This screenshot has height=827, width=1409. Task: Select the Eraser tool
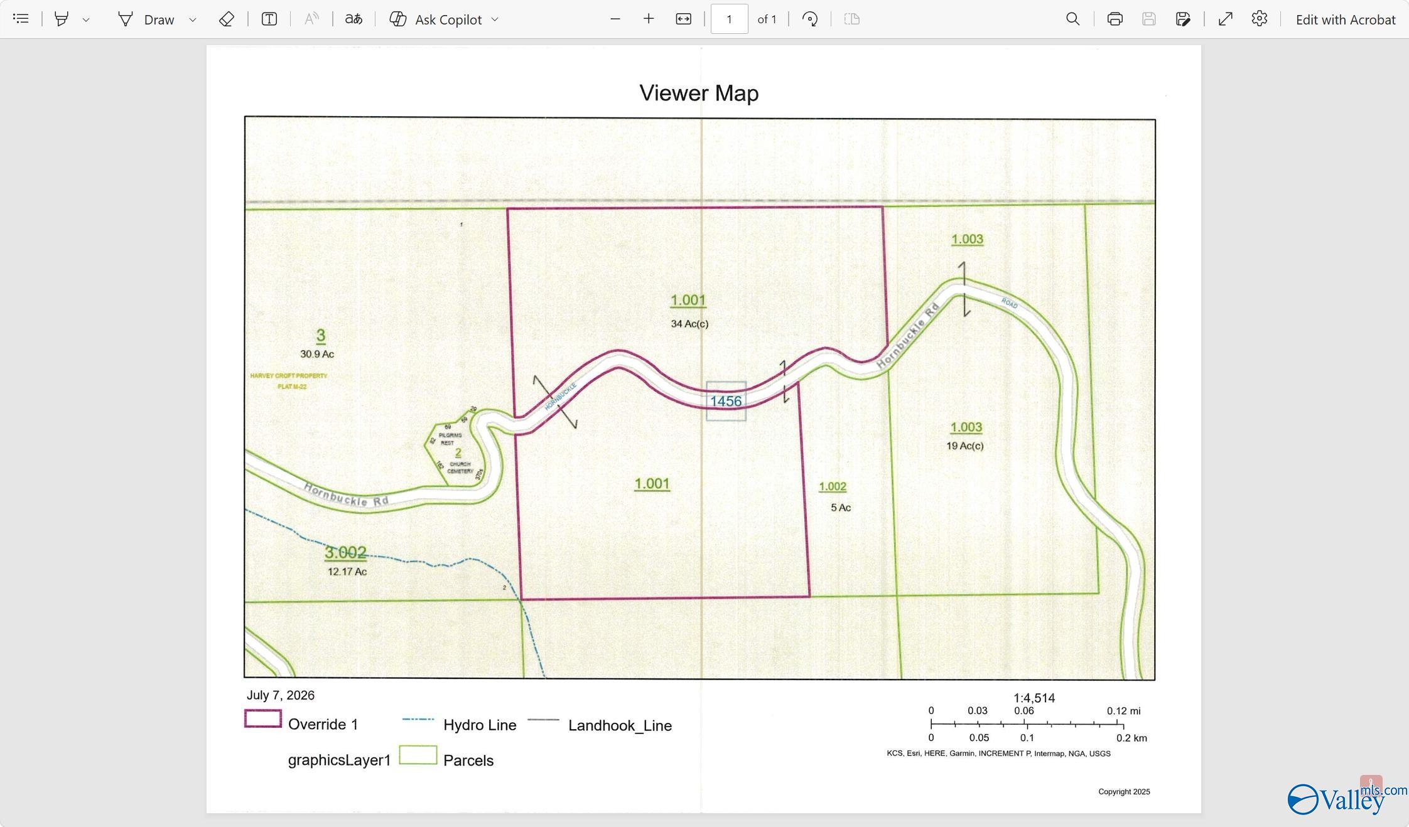227,19
